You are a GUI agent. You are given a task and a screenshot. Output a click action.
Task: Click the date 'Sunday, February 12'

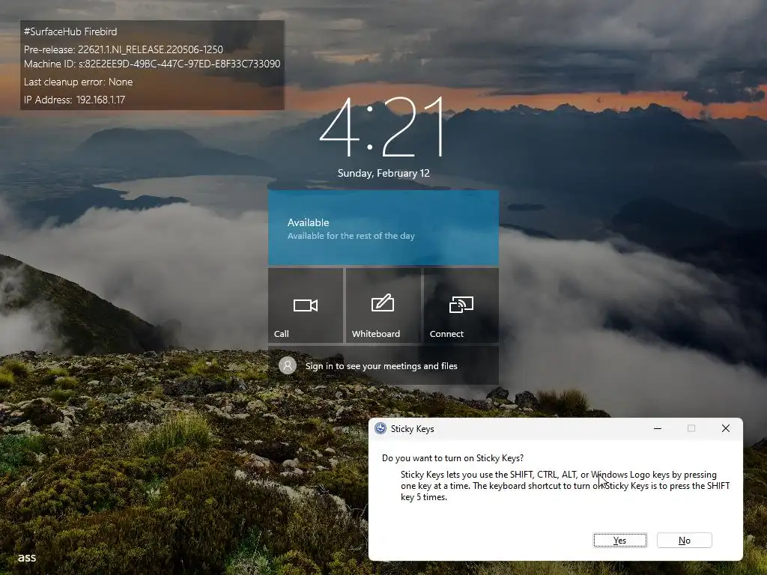click(383, 173)
